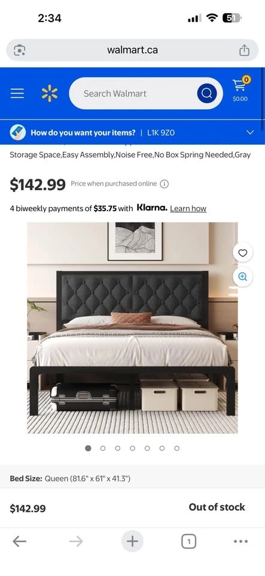
Task: Add a new browser tab with plus button
Action: coord(132,541)
